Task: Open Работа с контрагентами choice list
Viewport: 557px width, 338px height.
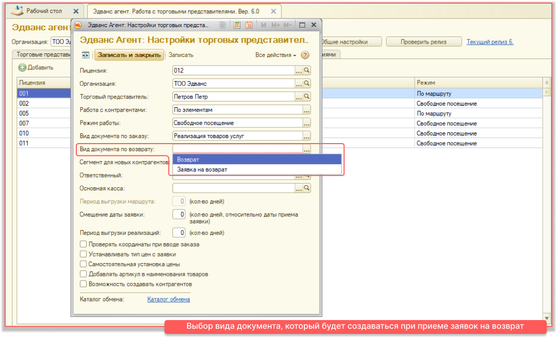Action: click(306, 110)
